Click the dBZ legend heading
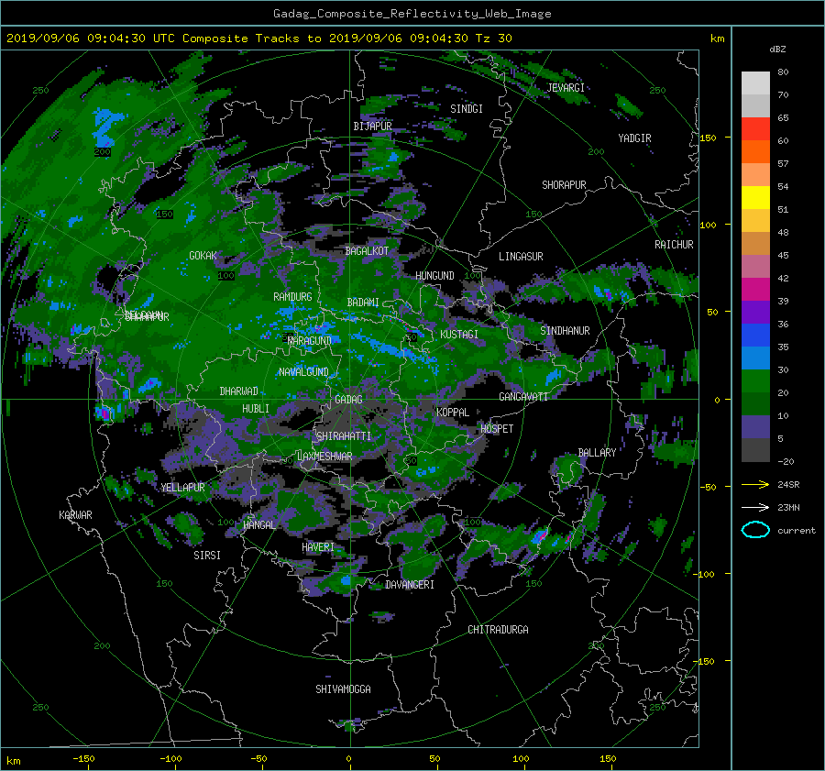 [777, 50]
